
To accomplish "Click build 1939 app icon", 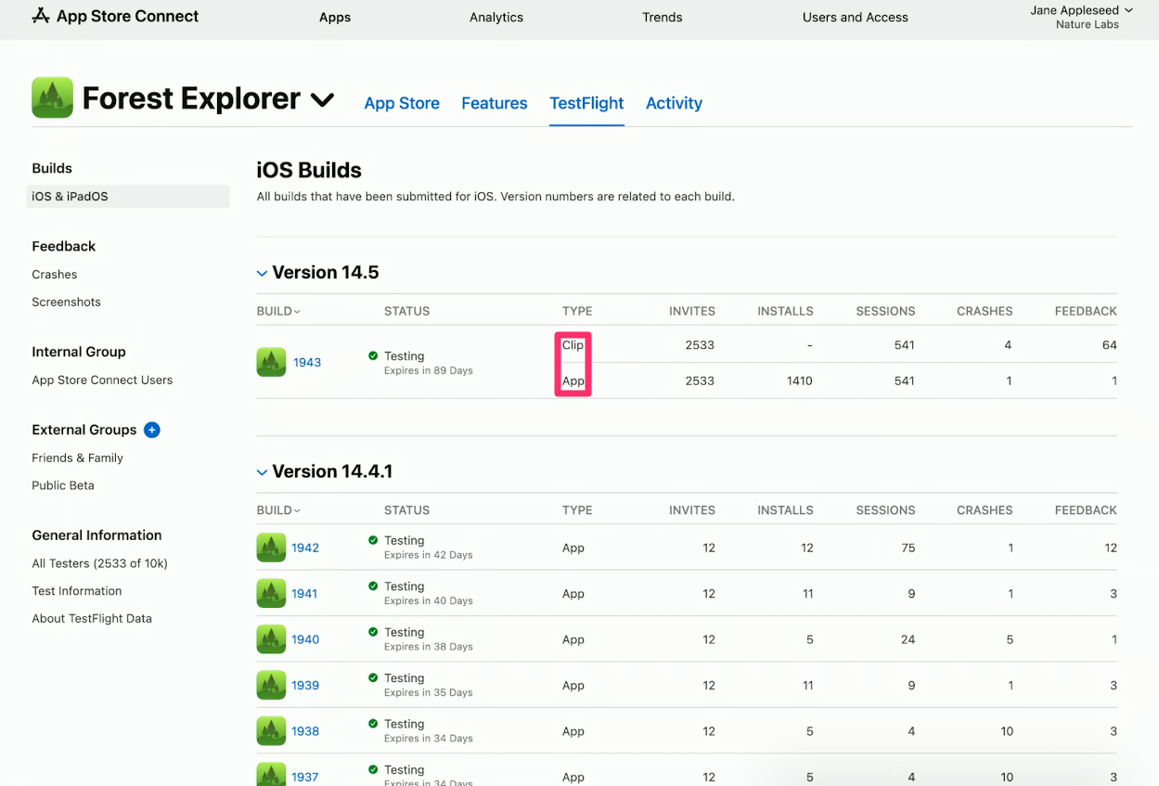I will pos(271,685).
